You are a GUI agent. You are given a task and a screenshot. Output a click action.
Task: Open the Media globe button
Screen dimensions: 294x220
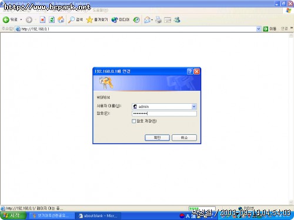coord(121,20)
